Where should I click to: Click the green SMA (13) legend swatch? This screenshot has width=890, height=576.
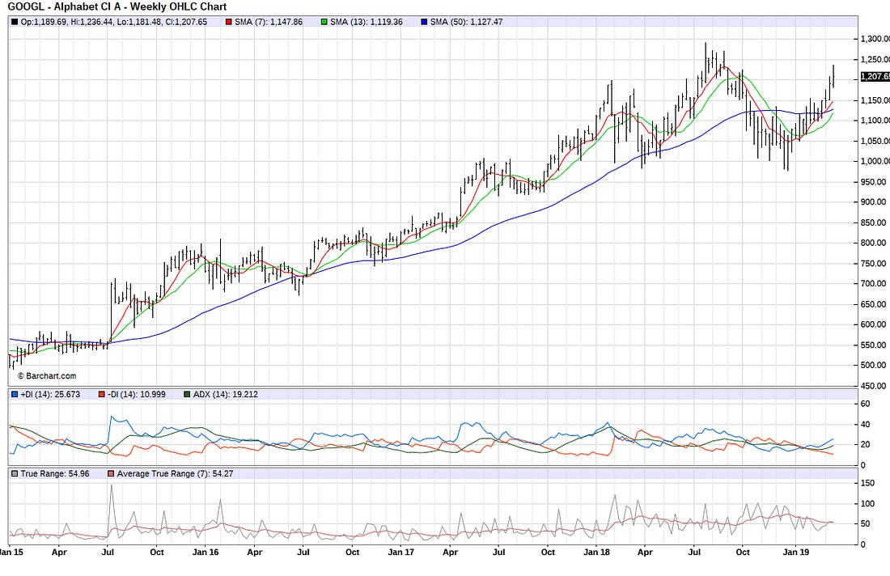tap(324, 22)
